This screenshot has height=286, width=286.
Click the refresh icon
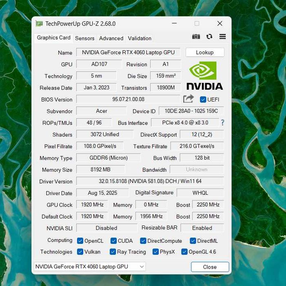coord(209,36)
